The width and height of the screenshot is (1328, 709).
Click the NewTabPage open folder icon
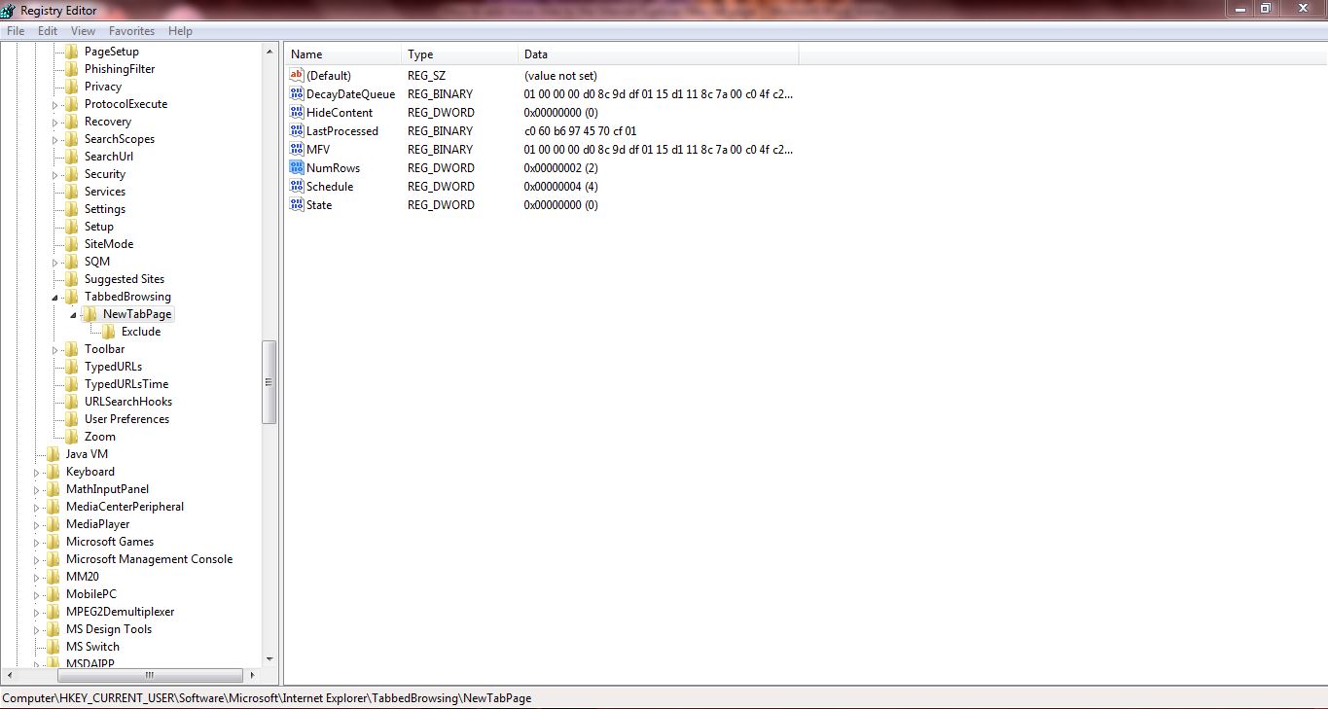[90, 314]
